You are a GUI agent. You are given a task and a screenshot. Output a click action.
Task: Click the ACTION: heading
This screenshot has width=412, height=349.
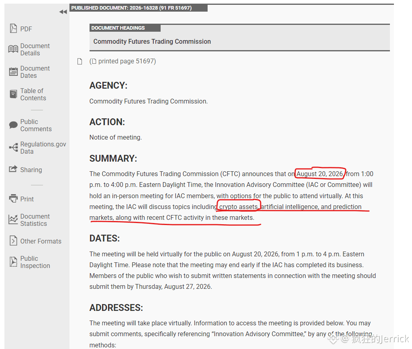[x=107, y=122]
